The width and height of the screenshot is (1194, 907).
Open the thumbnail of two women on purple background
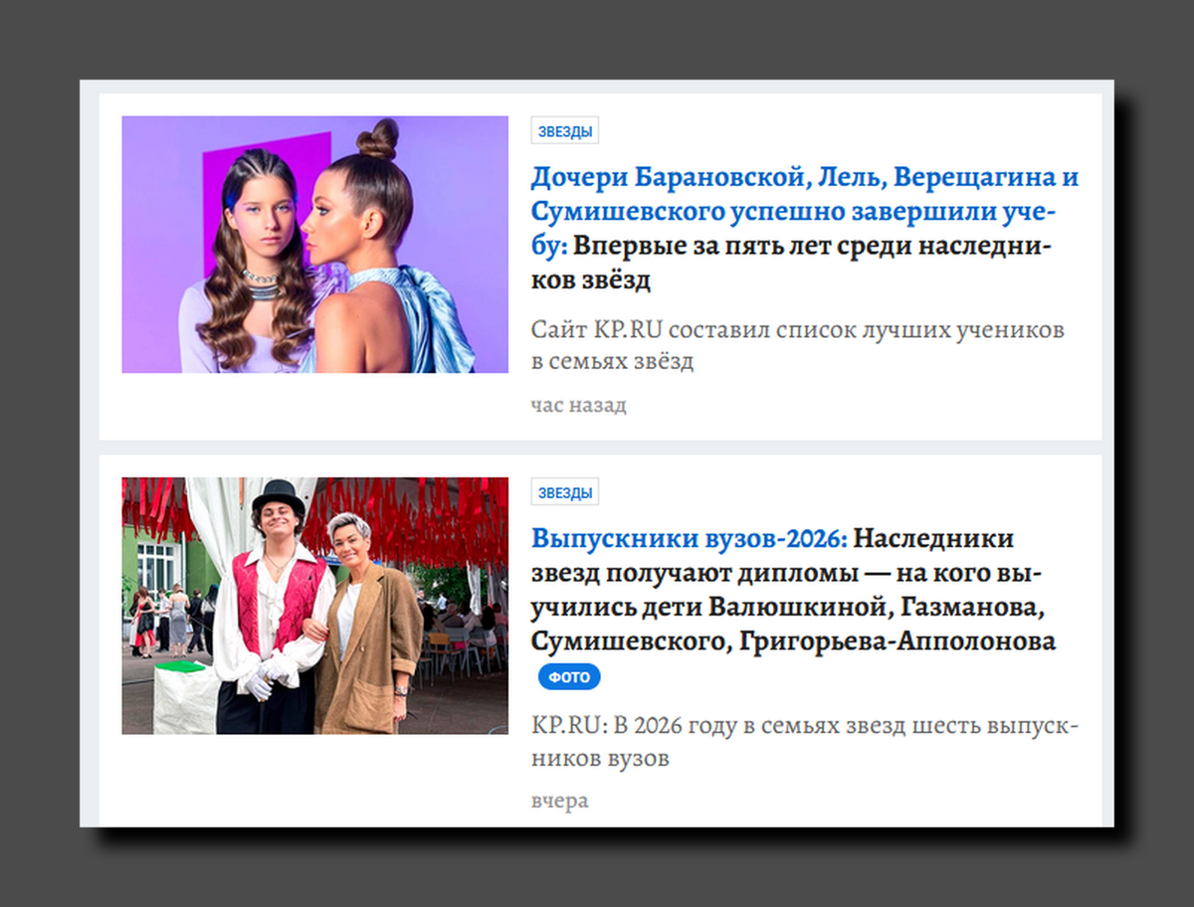tap(314, 245)
